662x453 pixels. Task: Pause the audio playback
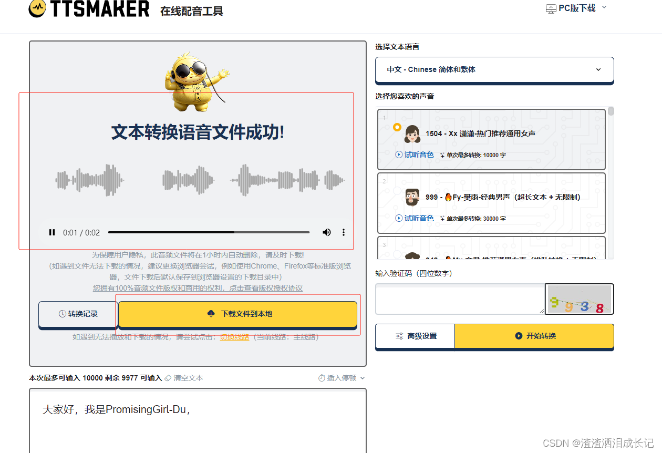(52, 232)
